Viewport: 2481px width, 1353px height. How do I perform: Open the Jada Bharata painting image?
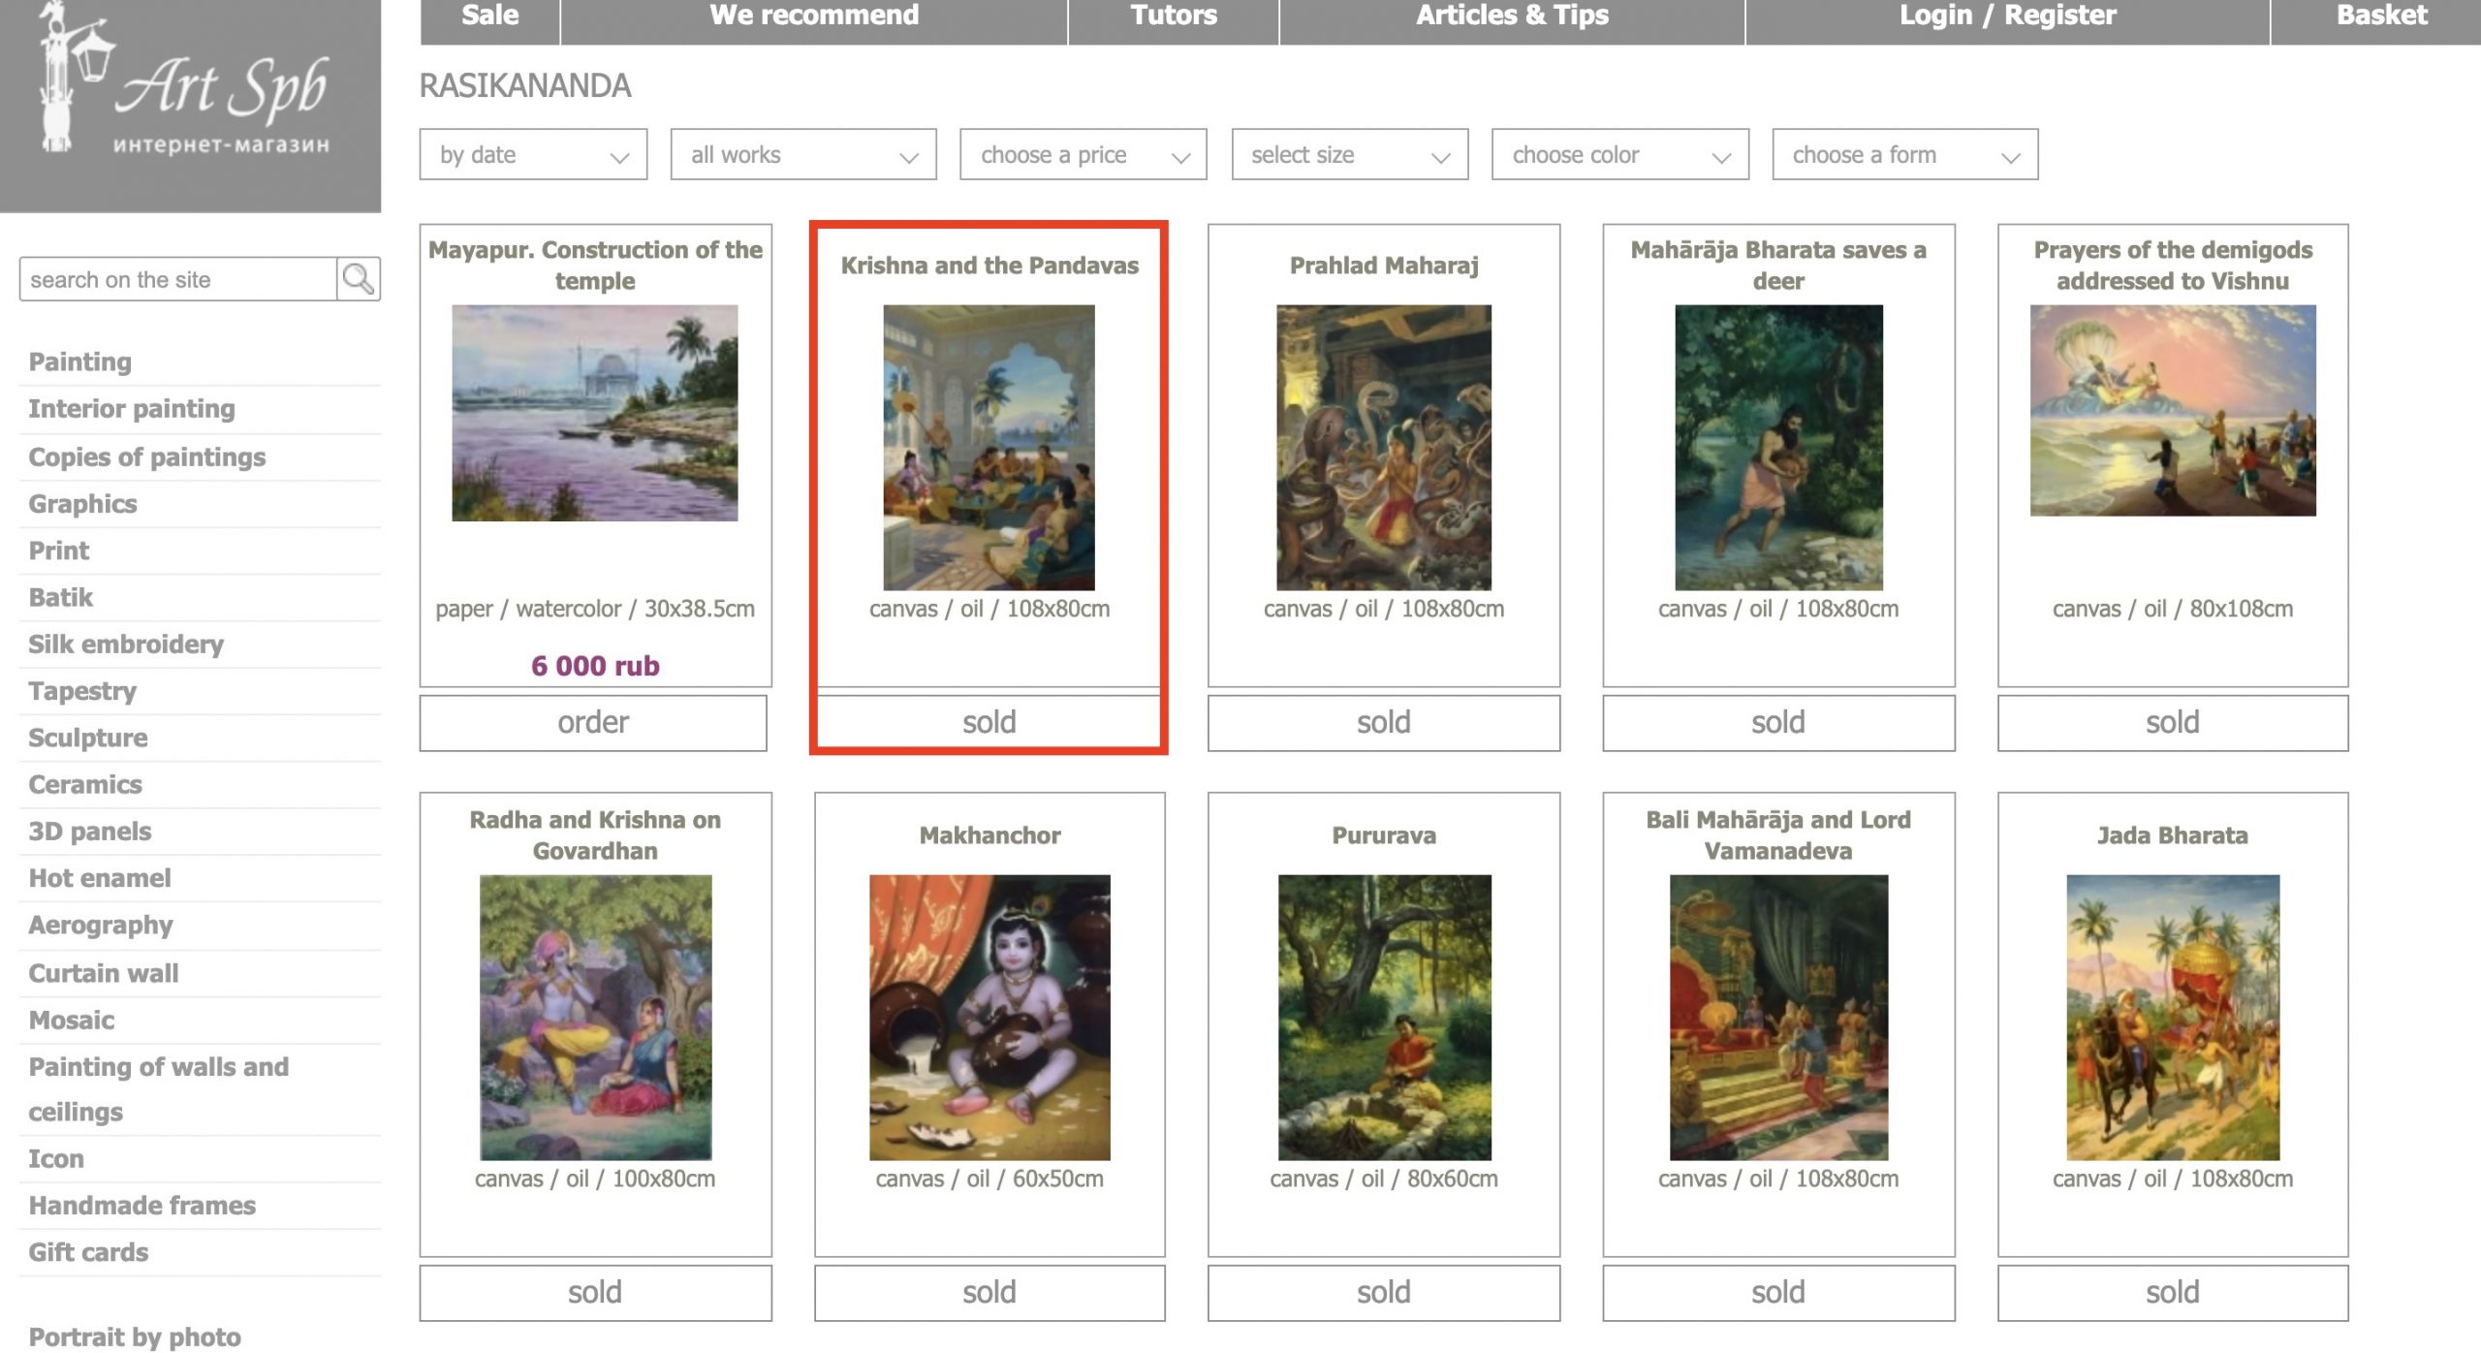point(2173,1018)
